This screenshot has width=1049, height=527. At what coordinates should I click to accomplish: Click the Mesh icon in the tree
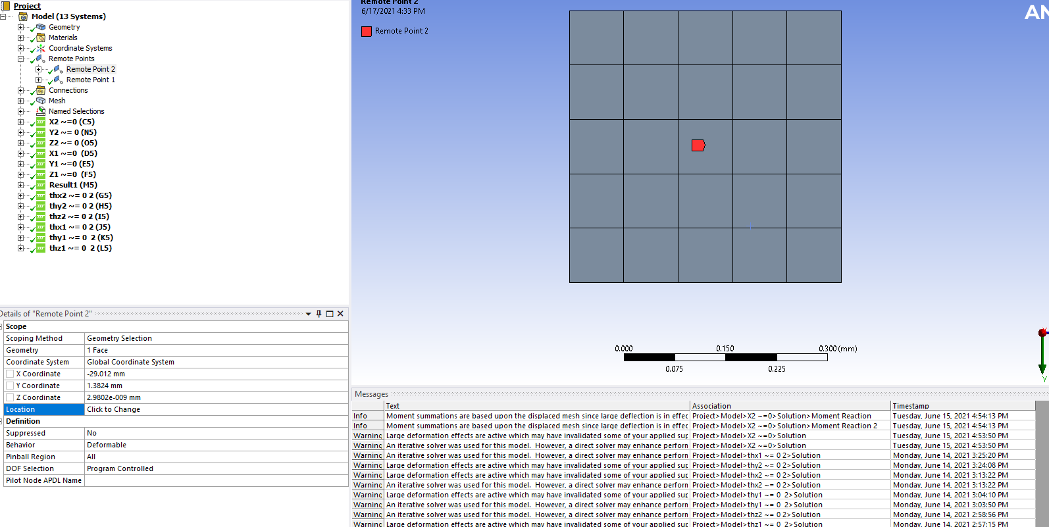click(x=41, y=101)
